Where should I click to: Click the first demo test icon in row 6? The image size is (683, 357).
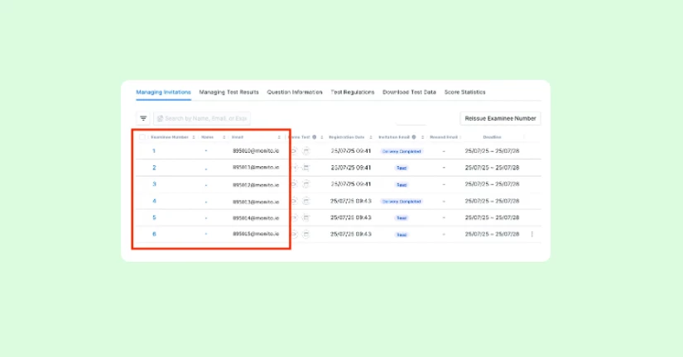pos(296,234)
